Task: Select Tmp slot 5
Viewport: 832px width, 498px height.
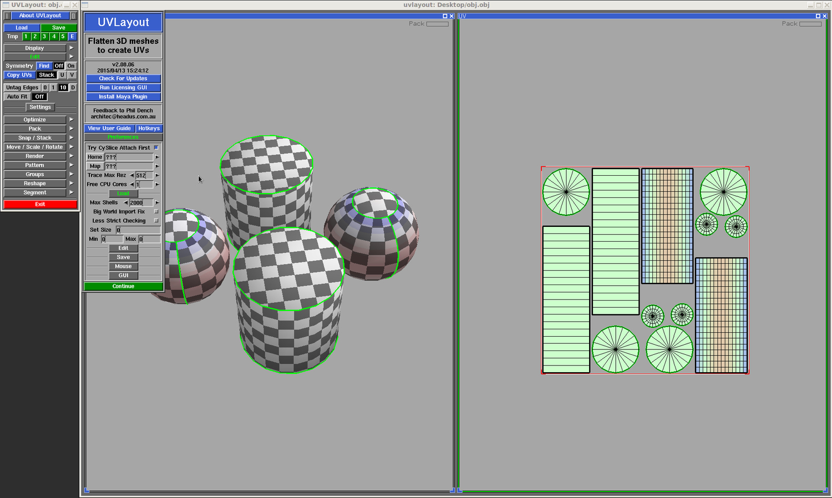Action: [63, 37]
